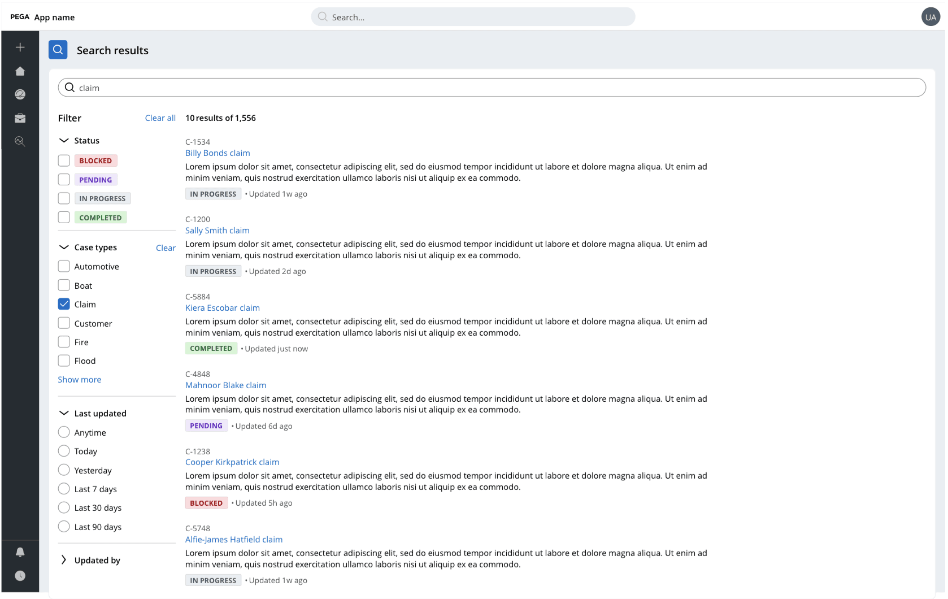The image size is (948, 599).
Task: Open the Billy Bonds claim result
Action: coord(218,153)
